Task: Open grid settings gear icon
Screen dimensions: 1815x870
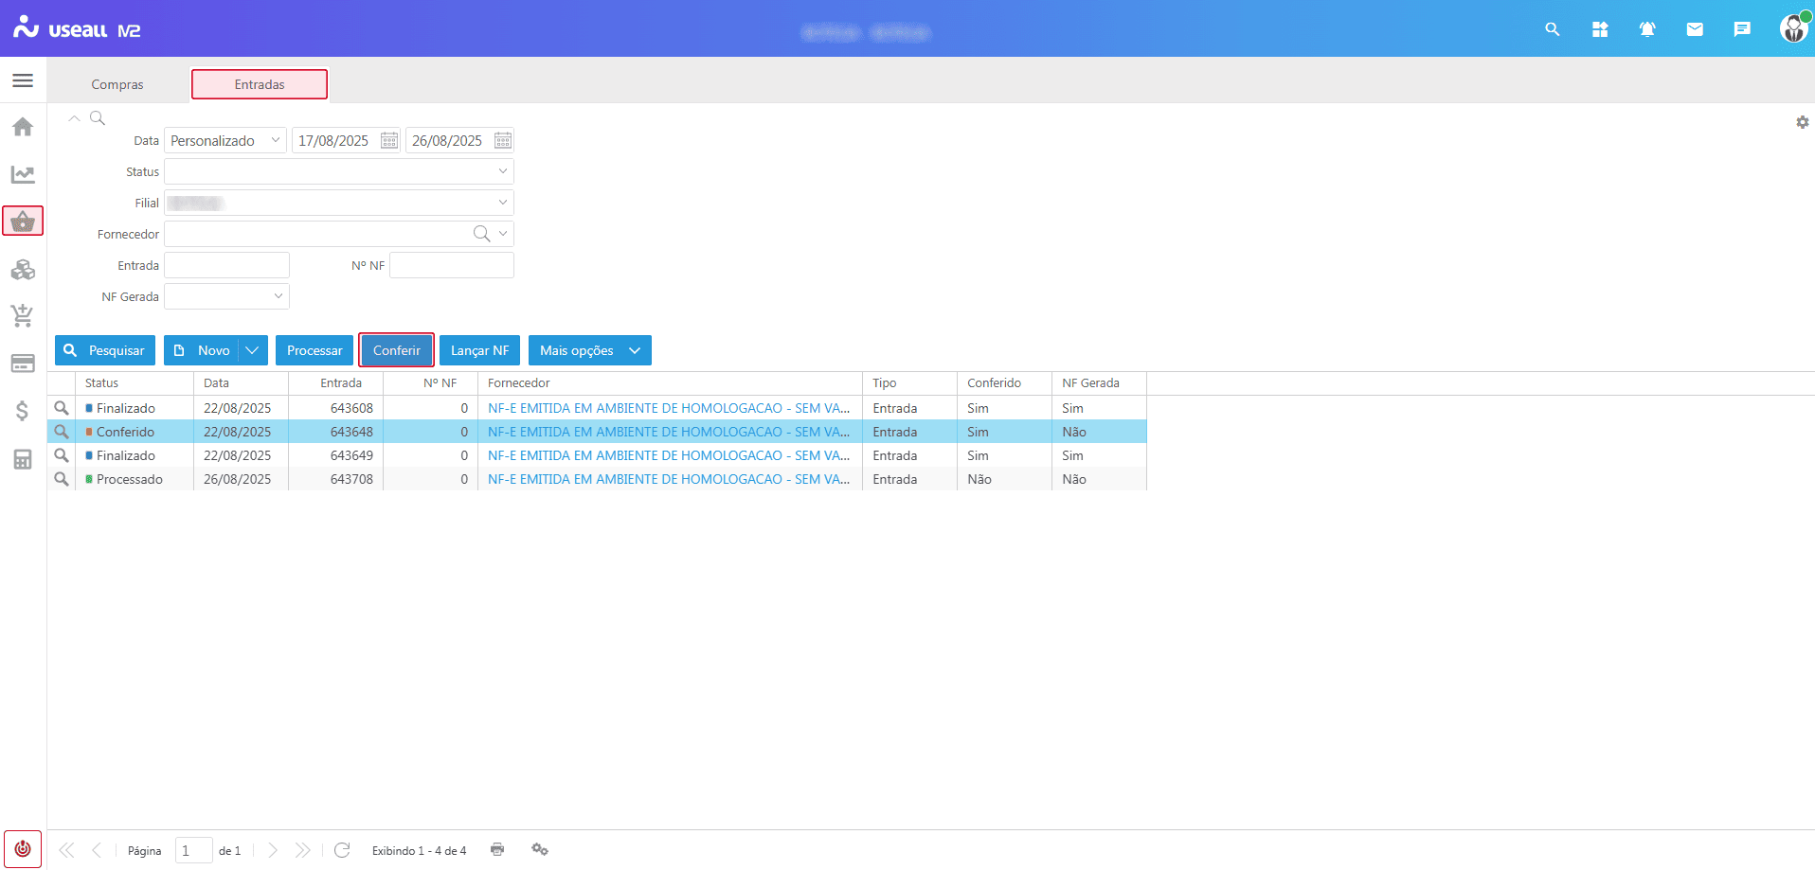Action: click(x=1802, y=122)
